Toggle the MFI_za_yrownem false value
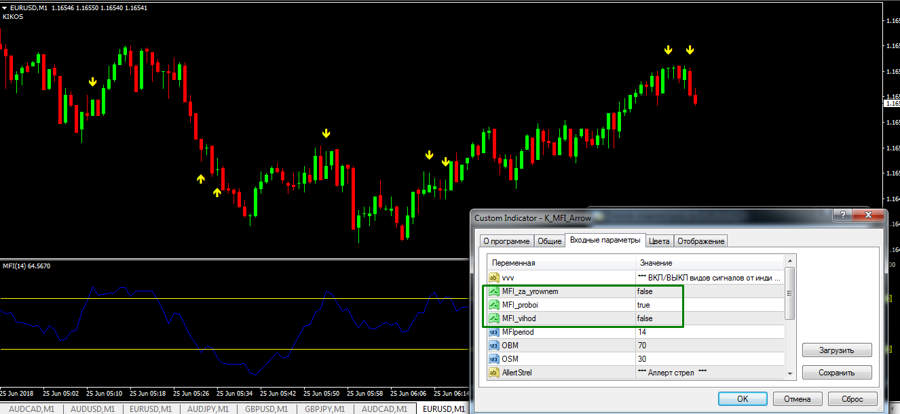Viewport: 900px width, 414px height. point(645,291)
